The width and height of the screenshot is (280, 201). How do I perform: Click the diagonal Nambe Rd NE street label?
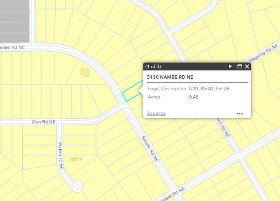[x=150, y=149]
